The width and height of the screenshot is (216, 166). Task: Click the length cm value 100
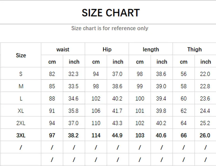point(140,98)
